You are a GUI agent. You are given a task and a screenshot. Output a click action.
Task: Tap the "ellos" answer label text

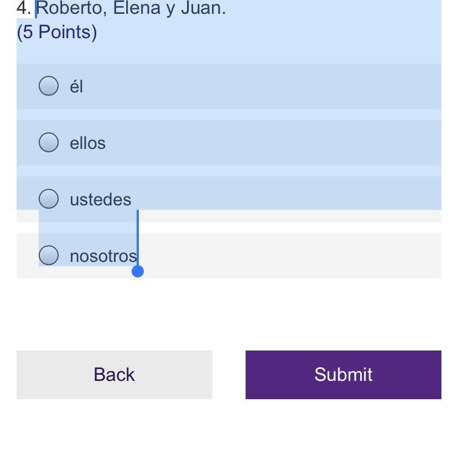coord(87,143)
